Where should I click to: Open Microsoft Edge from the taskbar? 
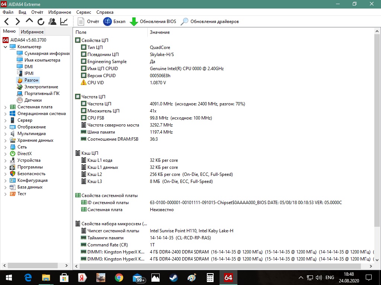(x=28, y=278)
